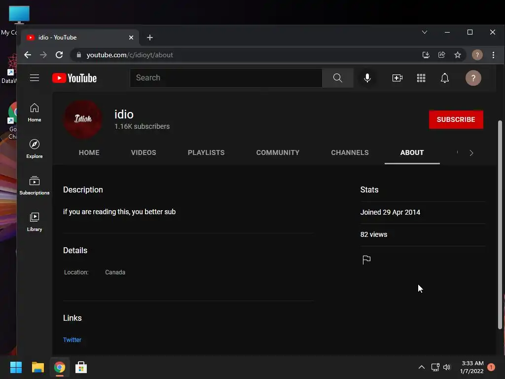Open the account avatar in YouTube header
This screenshot has height=379, width=505.
click(x=473, y=77)
